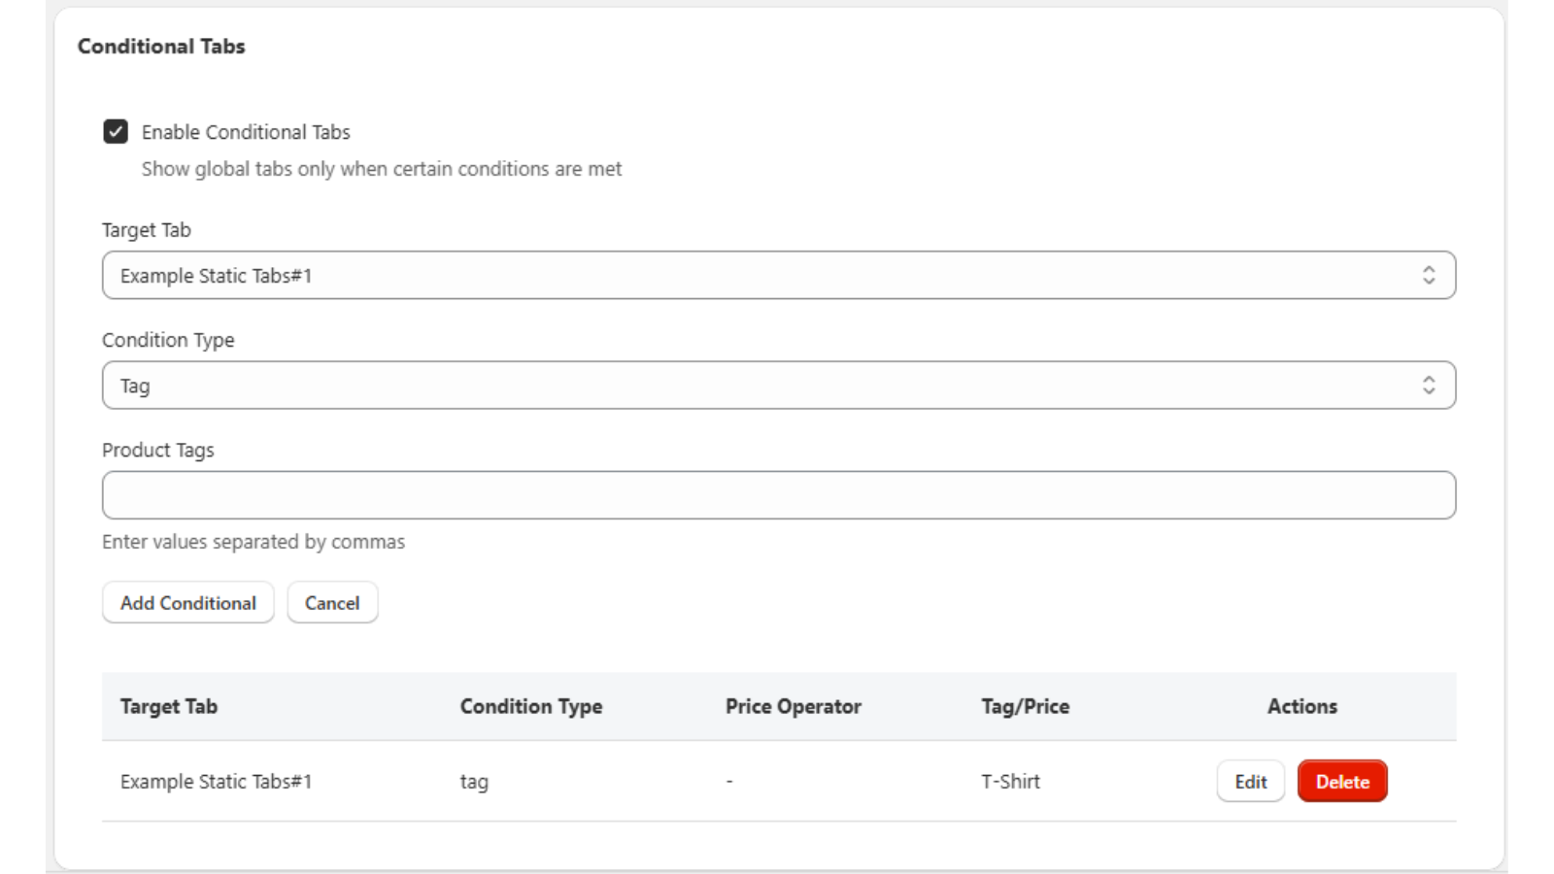The width and height of the screenshot is (1554, 874).
Task: Open the Condition Type dropdown
Action: point(777,385)
